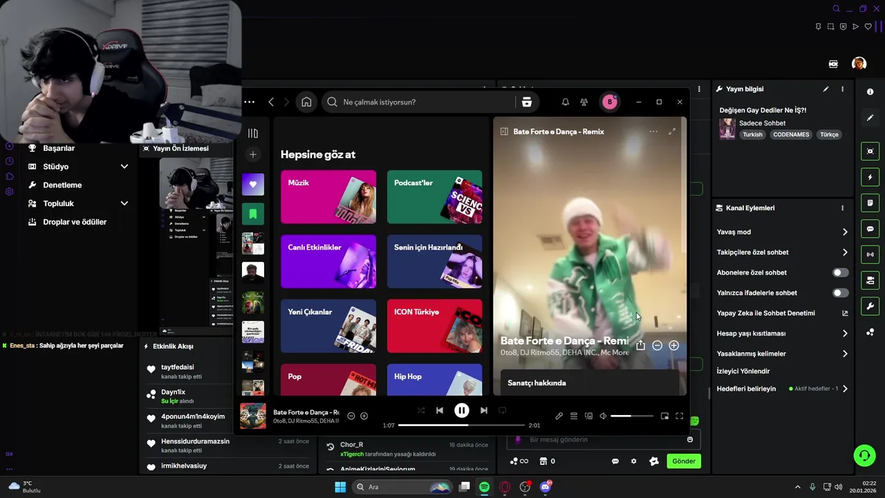This screenshot has height=498, width=885.
Task: Open the Yayın bilgisi panel options menu
Action: tap(842, 89)
